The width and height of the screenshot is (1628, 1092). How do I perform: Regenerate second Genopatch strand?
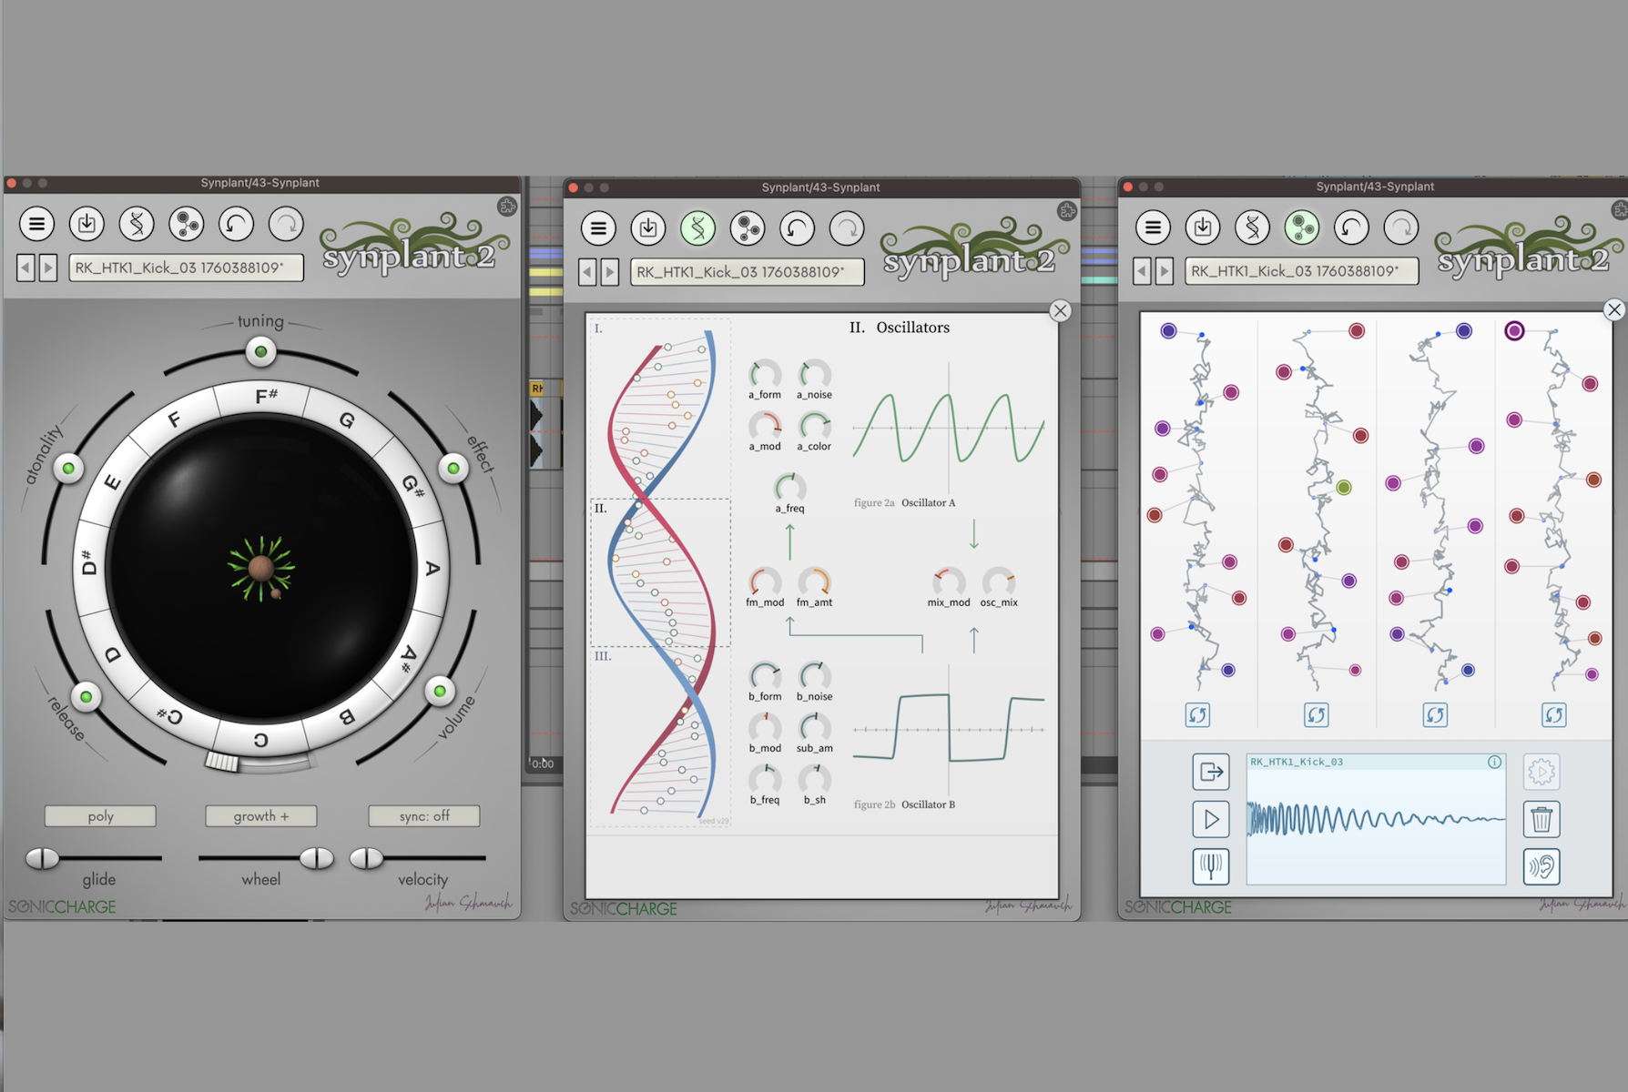point(1316,715)
